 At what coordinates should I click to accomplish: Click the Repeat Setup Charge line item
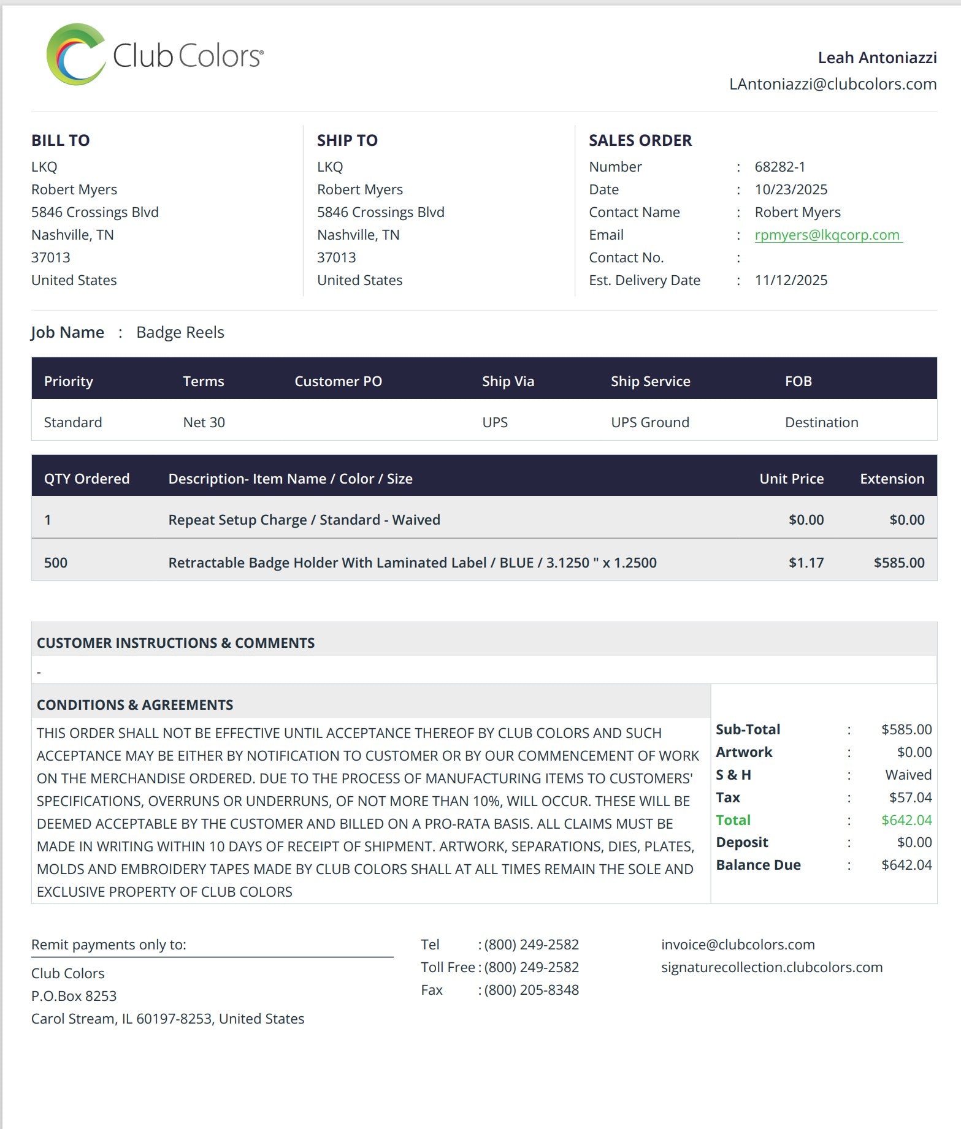(x=304, y=520)
